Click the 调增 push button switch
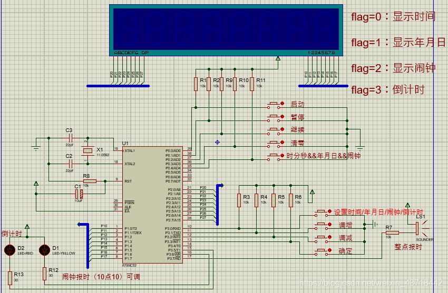 [x=321, y=226]
